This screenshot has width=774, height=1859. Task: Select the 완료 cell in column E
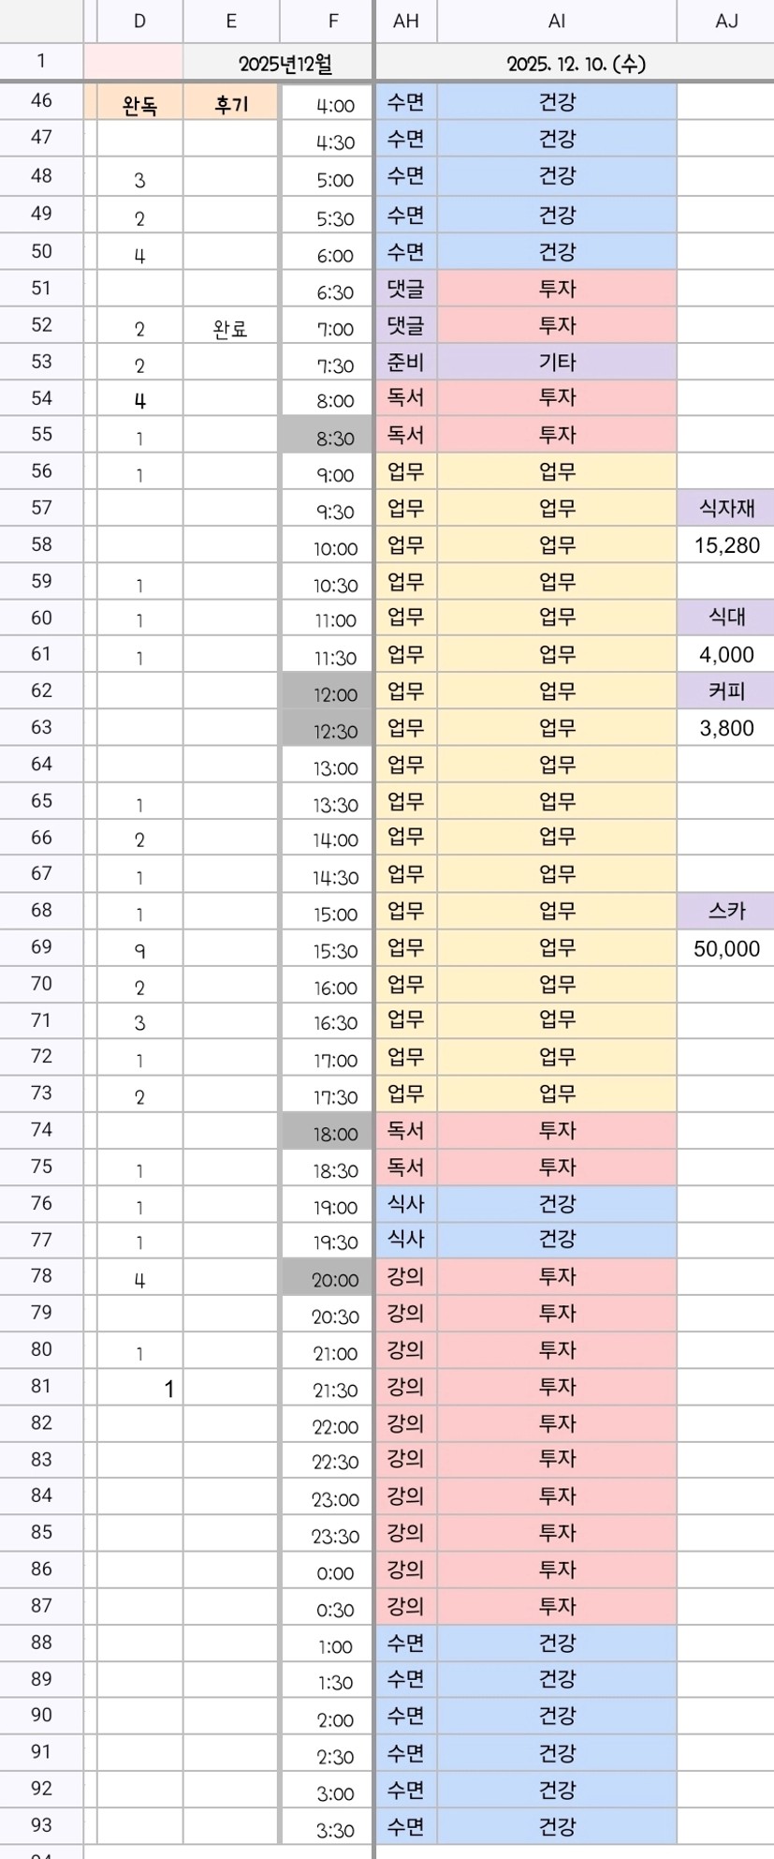point(230,328)
